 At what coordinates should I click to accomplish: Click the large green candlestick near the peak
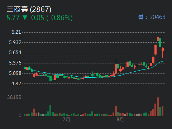click(160, 43)
